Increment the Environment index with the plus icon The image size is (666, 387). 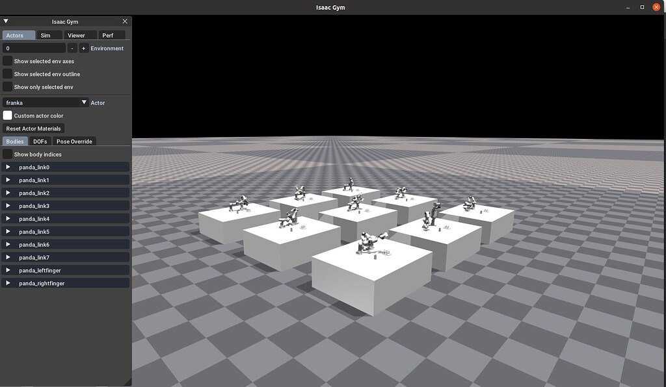coord(83,47)
